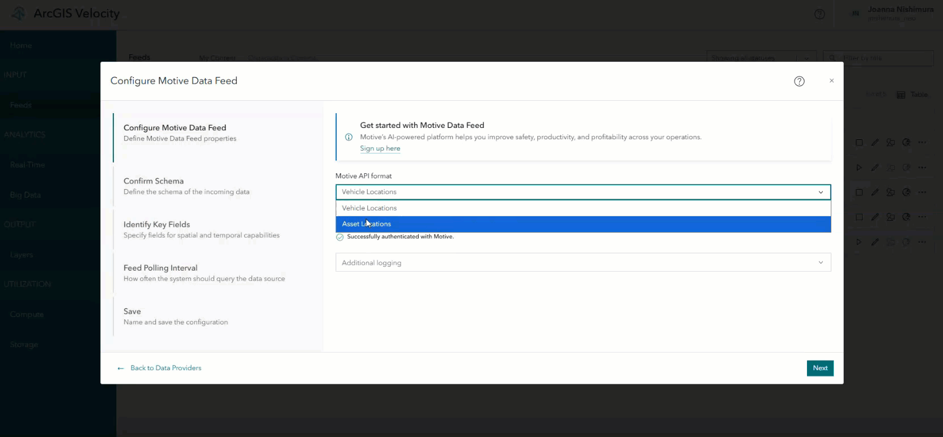The height and width of the screenshot is (437, 943).
Task: Open the Identify Key Fields step
Action: pyautogui.click(x=218, y=230)
